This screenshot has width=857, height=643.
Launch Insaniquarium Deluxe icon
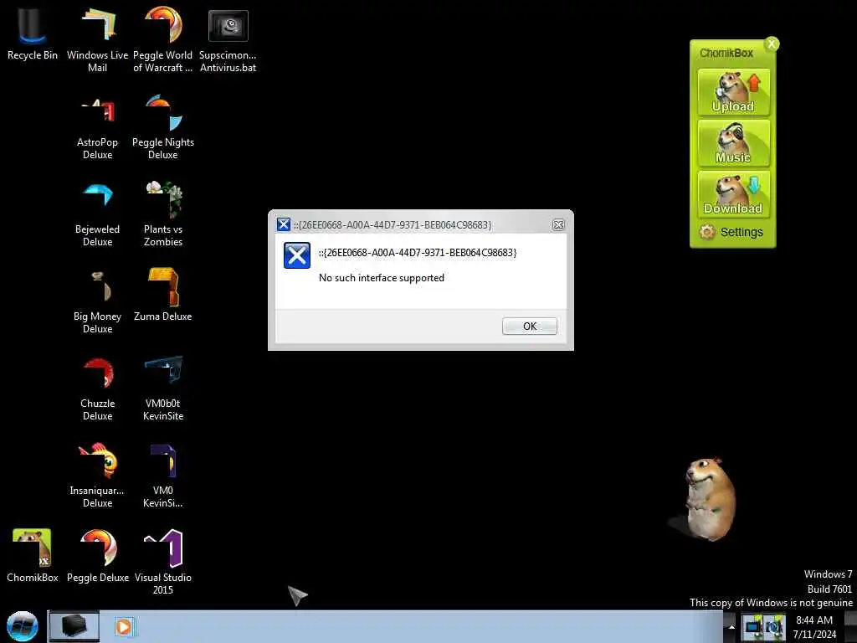(97, 476)
